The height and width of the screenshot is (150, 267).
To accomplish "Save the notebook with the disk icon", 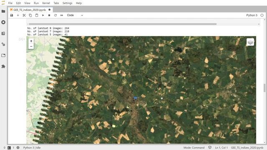I will (x=12, y=15).
